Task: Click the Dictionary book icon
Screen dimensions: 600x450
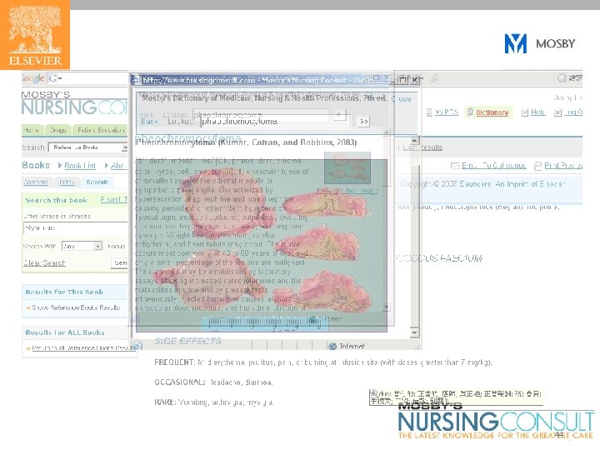Action: click(x=469, y=112)
